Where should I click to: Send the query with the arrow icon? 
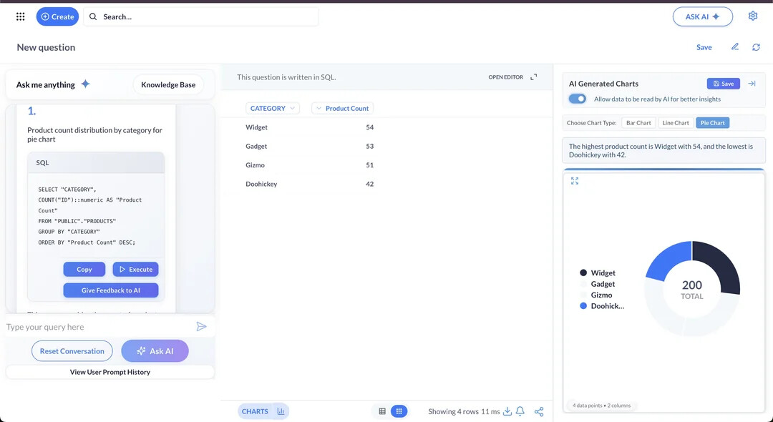pyautogui.click(x=201, y=327)
